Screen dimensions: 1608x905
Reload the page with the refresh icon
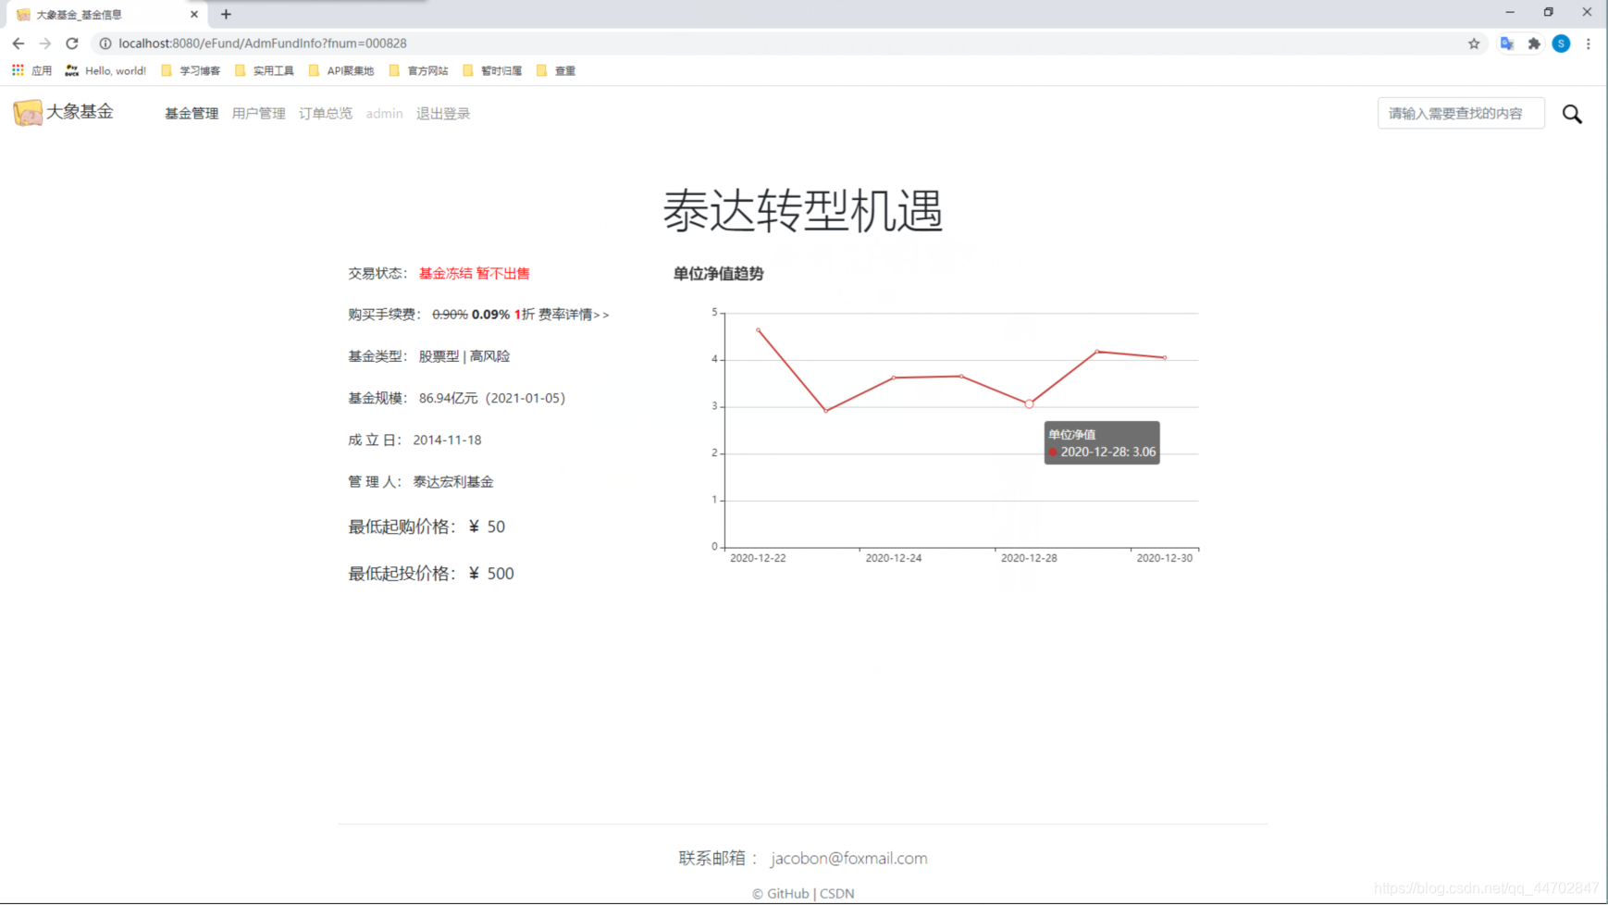[72, 43]
